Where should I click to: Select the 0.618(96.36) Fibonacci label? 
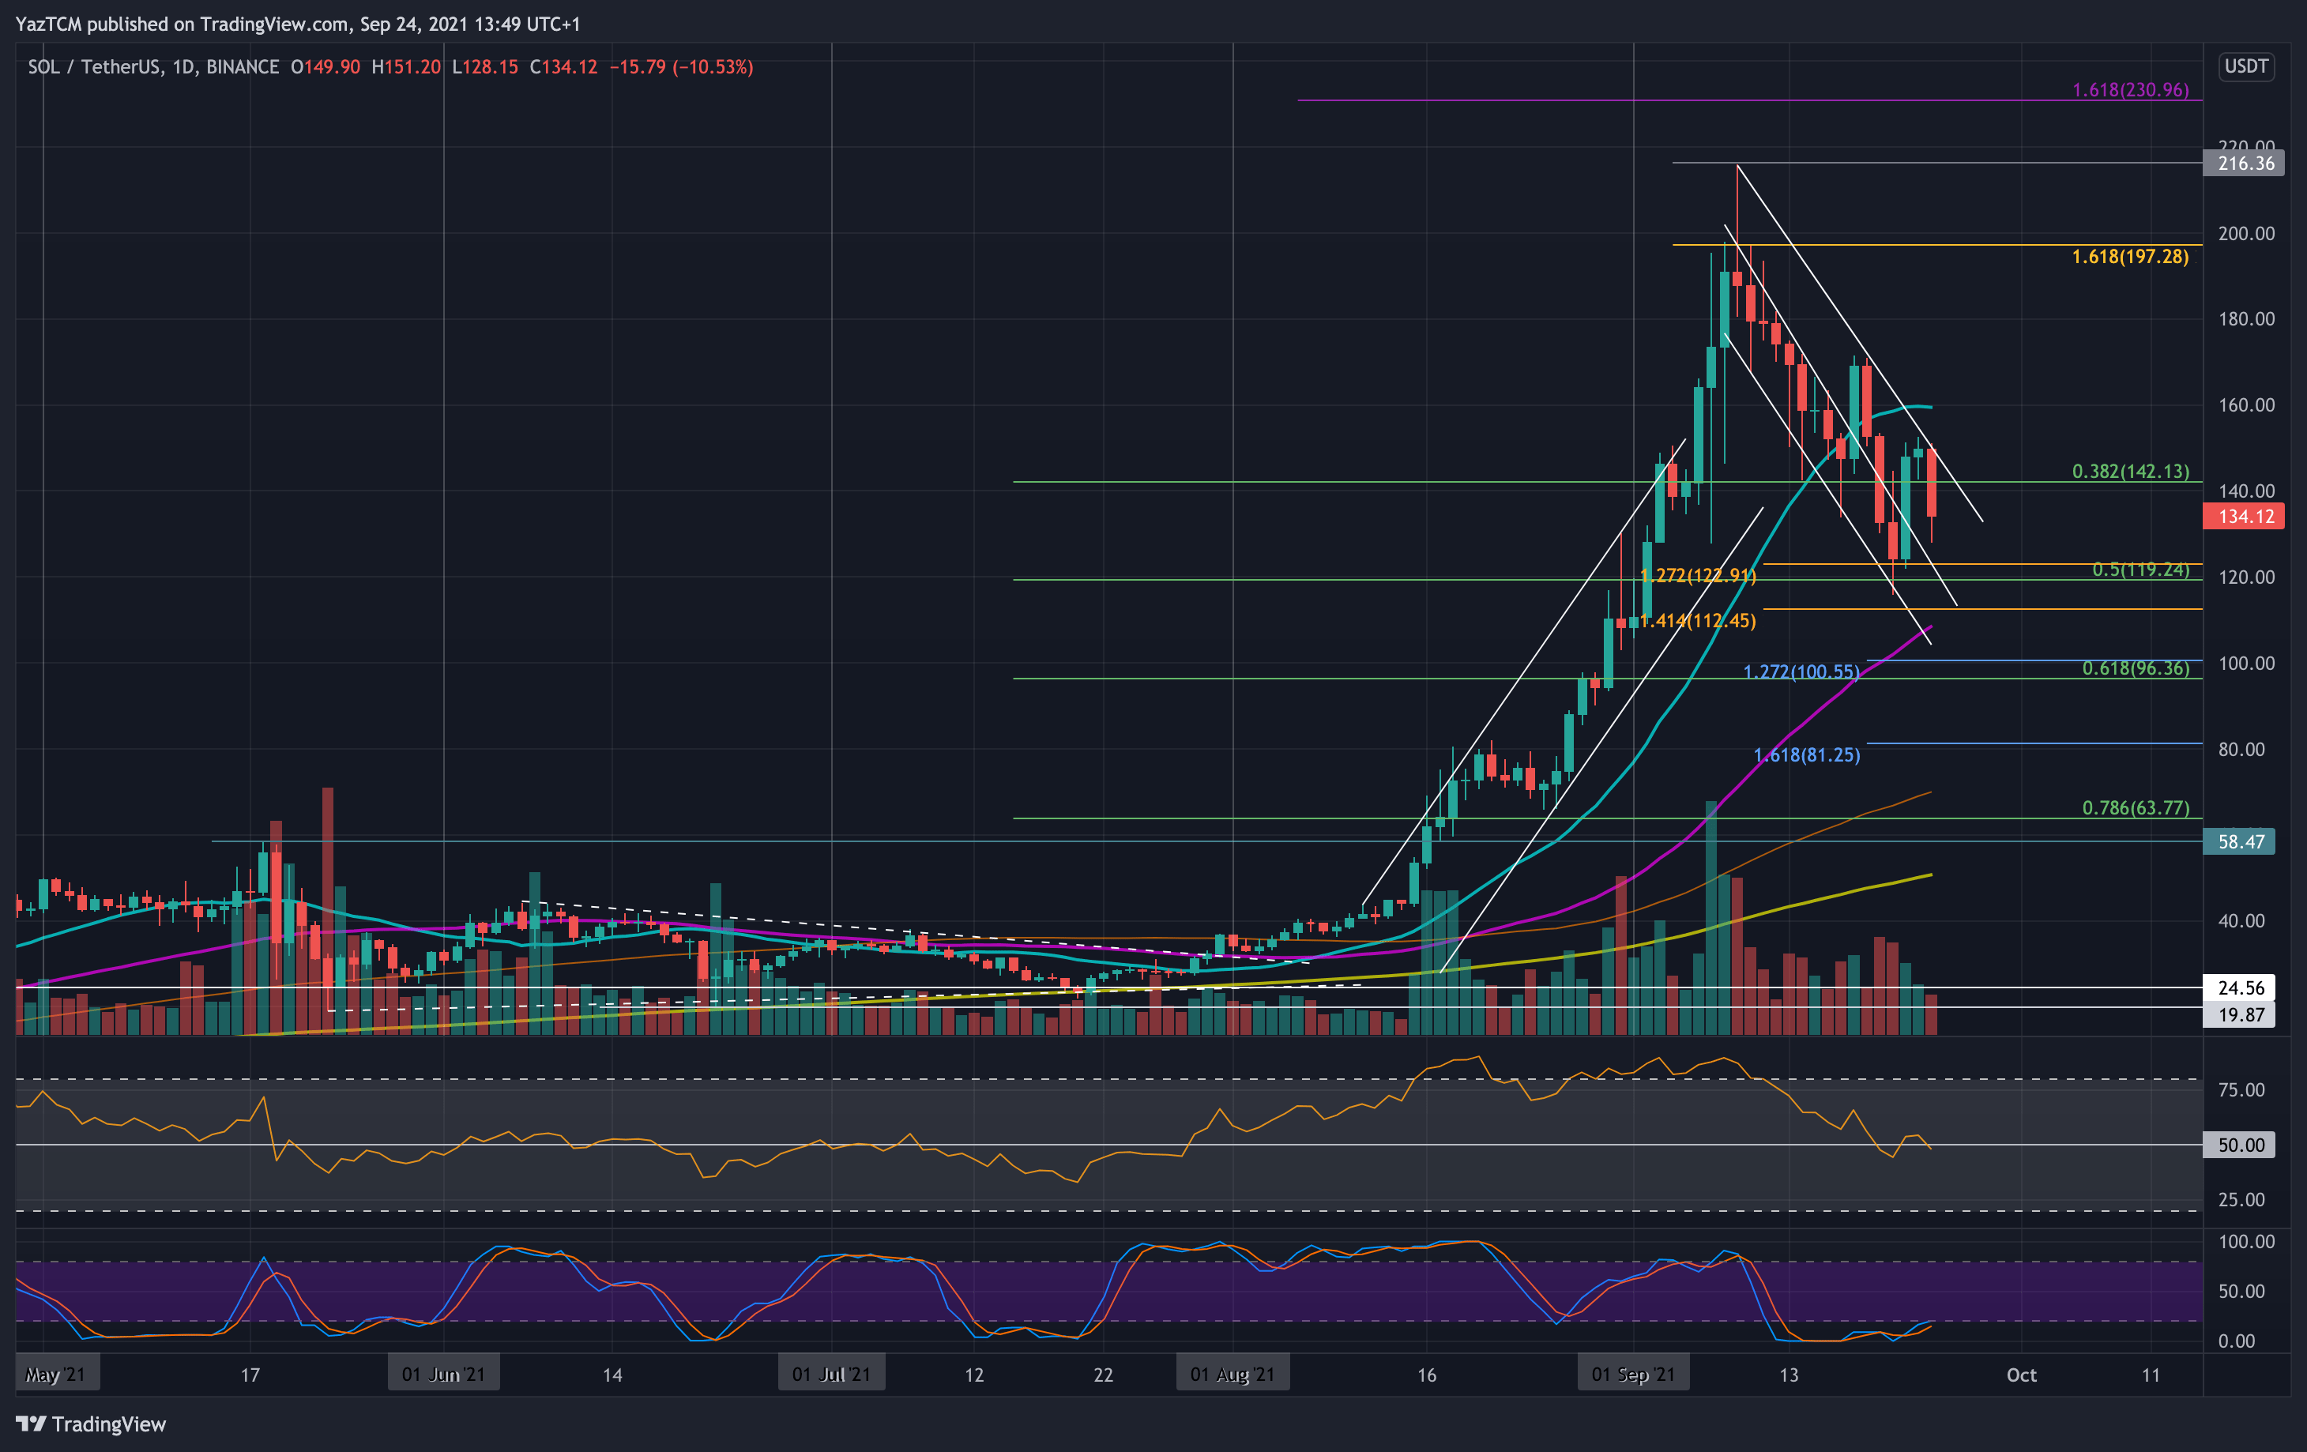click(2135, 668)
